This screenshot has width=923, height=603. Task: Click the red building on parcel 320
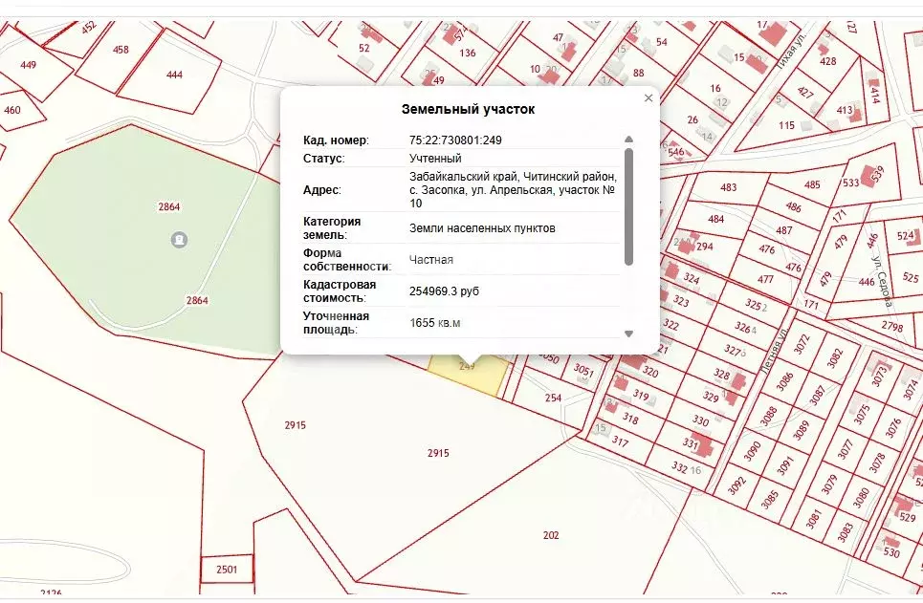pyautogui.click(x=633, y=363)
